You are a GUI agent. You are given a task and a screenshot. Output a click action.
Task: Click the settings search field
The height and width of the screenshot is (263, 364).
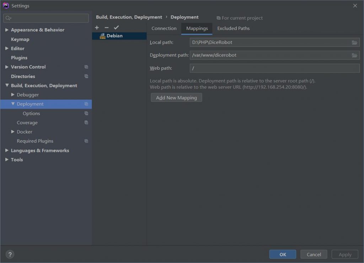46,18
